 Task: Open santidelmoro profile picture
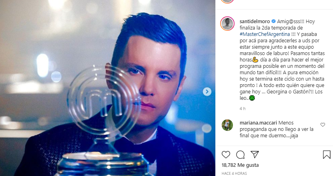click(x=227, y=24)
